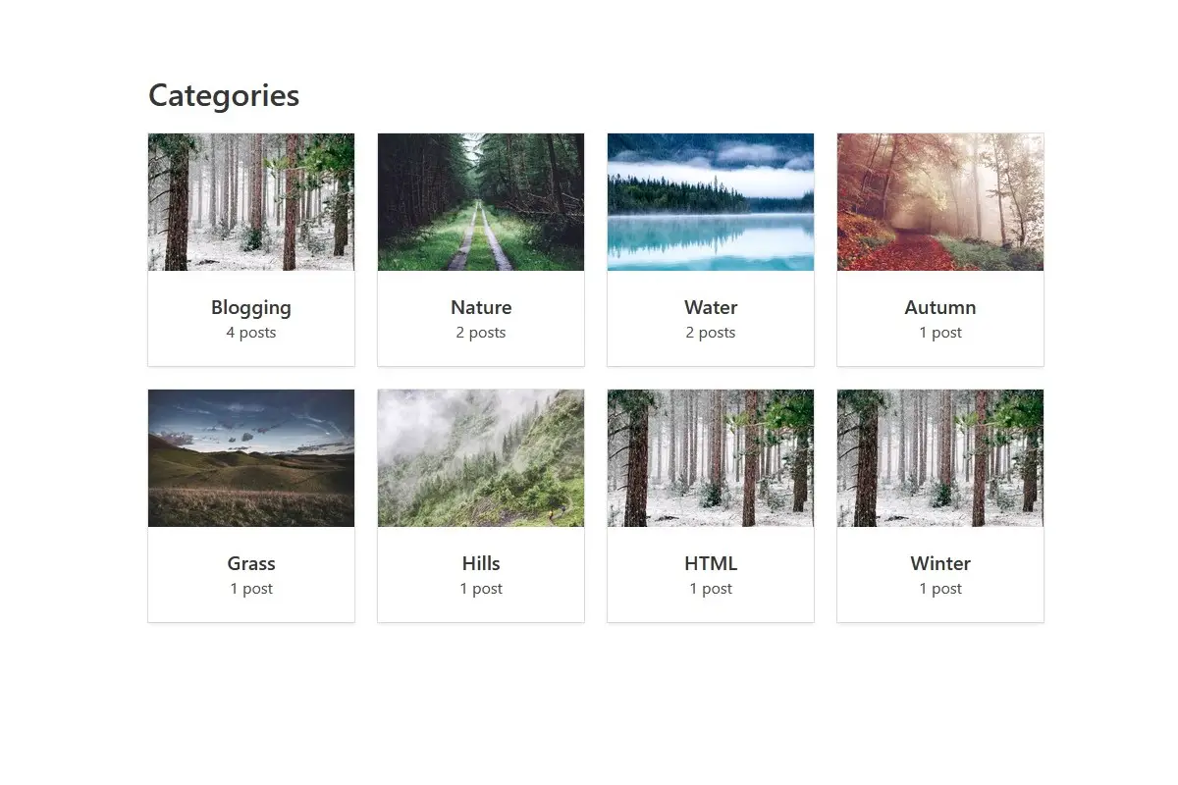
Task: Select the Hills category title
Action: pos(481,563)
